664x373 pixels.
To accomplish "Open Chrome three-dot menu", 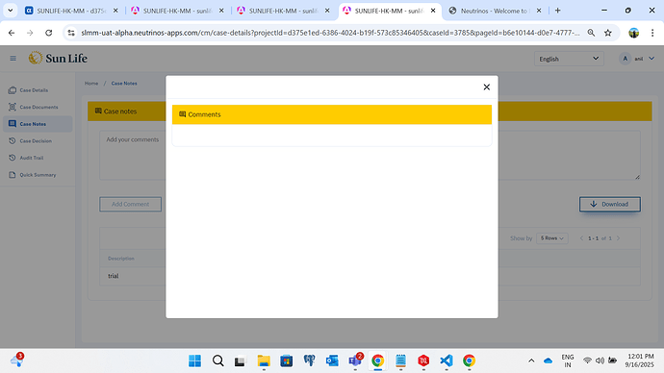I will (652, 33).
